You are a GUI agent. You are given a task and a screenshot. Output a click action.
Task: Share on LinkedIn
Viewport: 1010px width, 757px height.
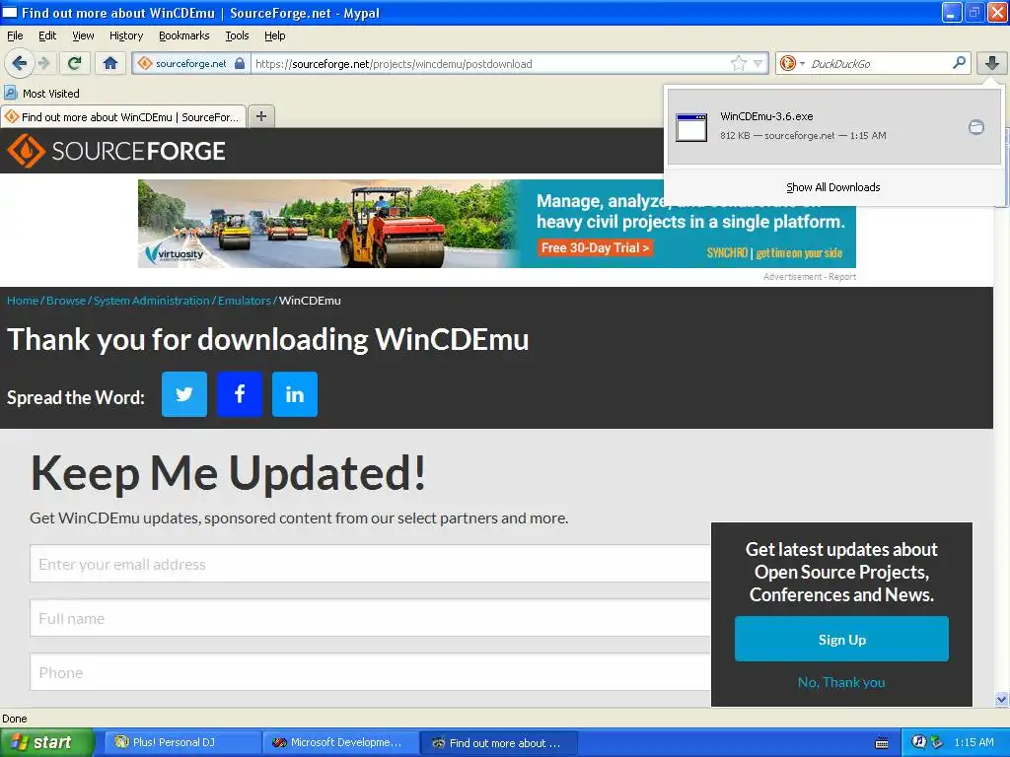coord(294,394)
